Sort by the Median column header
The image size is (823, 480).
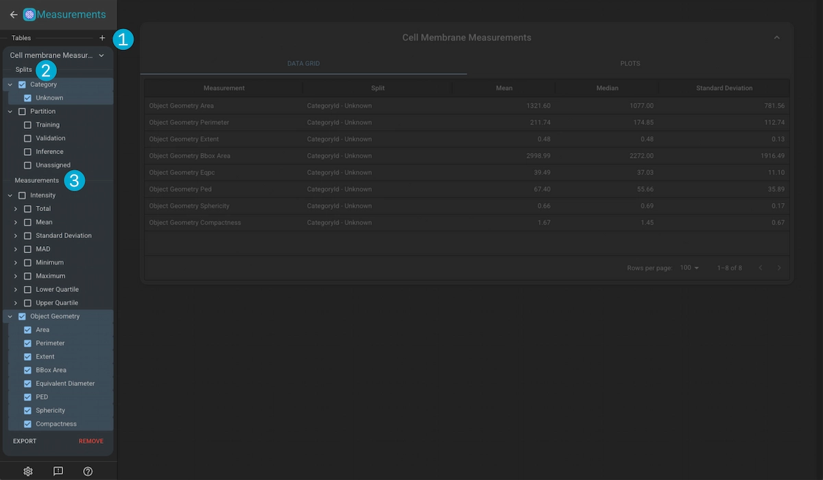point(607,88)
